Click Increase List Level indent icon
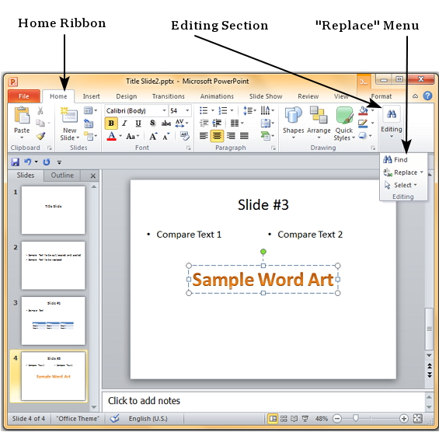This screenshot has height=432, width=439. coord(217,123)
